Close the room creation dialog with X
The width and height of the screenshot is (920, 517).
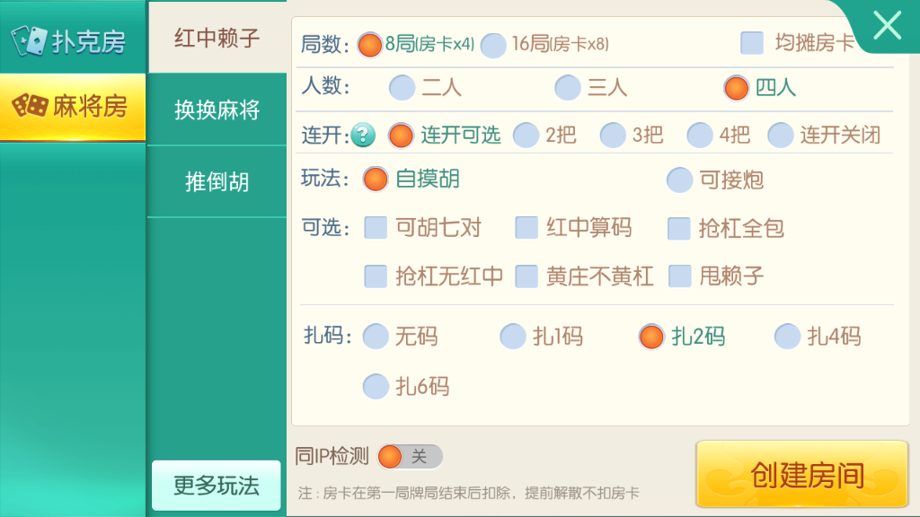[x=887, y=25]
